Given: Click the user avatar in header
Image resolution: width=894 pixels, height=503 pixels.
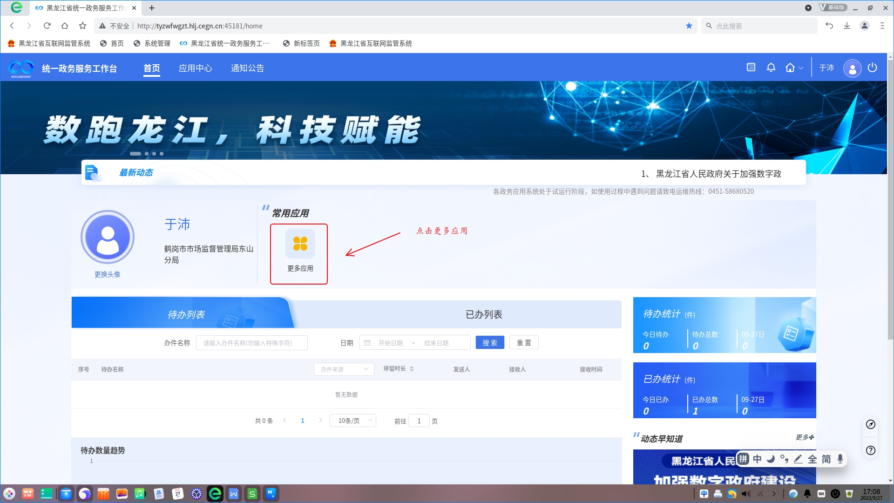Looking at the screenshot, I should pos(852,68).
